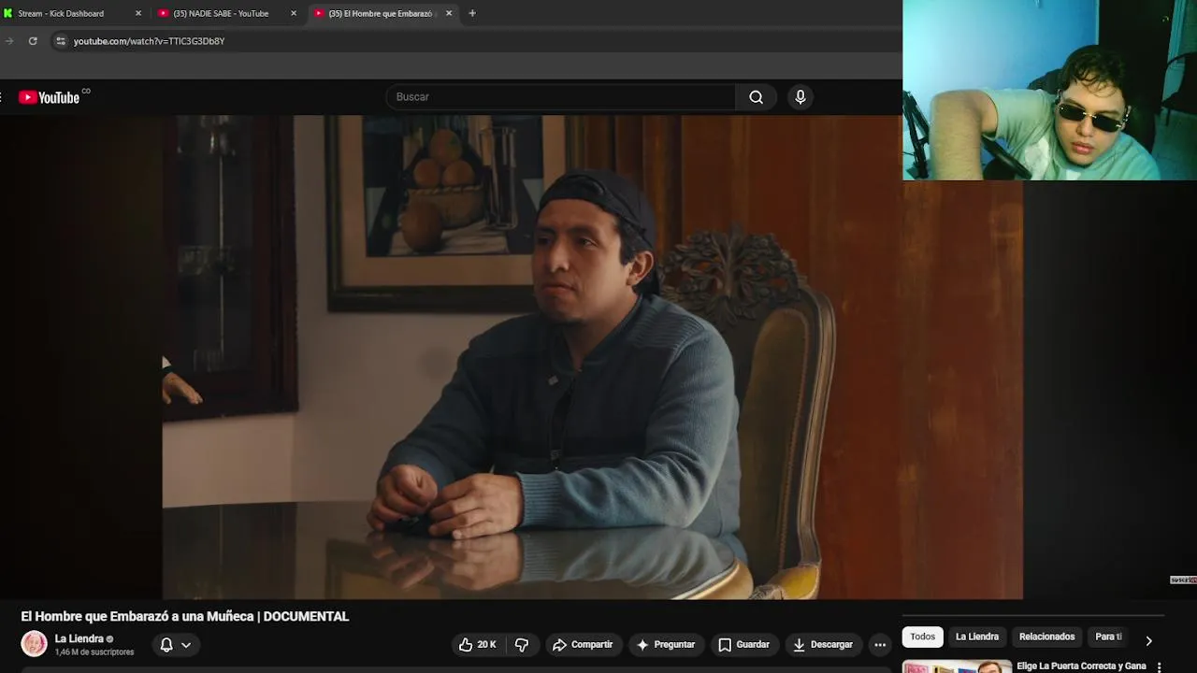Click the 1,46 M de suscriptores text
This screenshot has width=1197, height=673.
(94, 652)
